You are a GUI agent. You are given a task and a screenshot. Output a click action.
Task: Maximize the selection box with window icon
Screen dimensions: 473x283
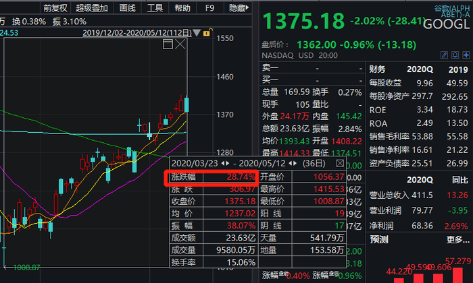[x=168, y=44]
